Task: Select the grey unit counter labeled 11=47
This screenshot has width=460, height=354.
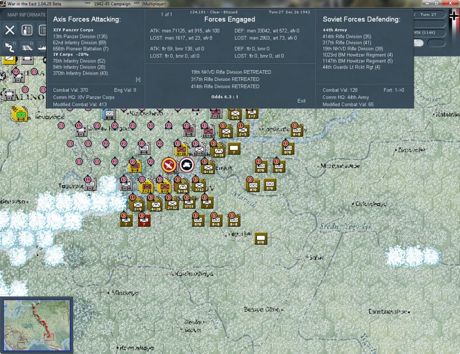Action: 208,132
